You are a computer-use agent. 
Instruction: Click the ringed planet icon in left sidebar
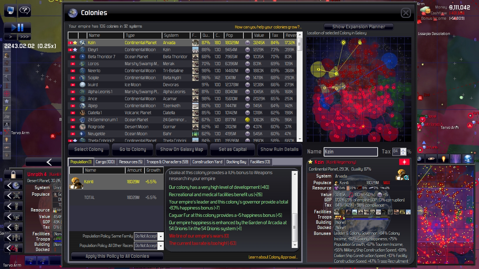[x=6, y=147]
